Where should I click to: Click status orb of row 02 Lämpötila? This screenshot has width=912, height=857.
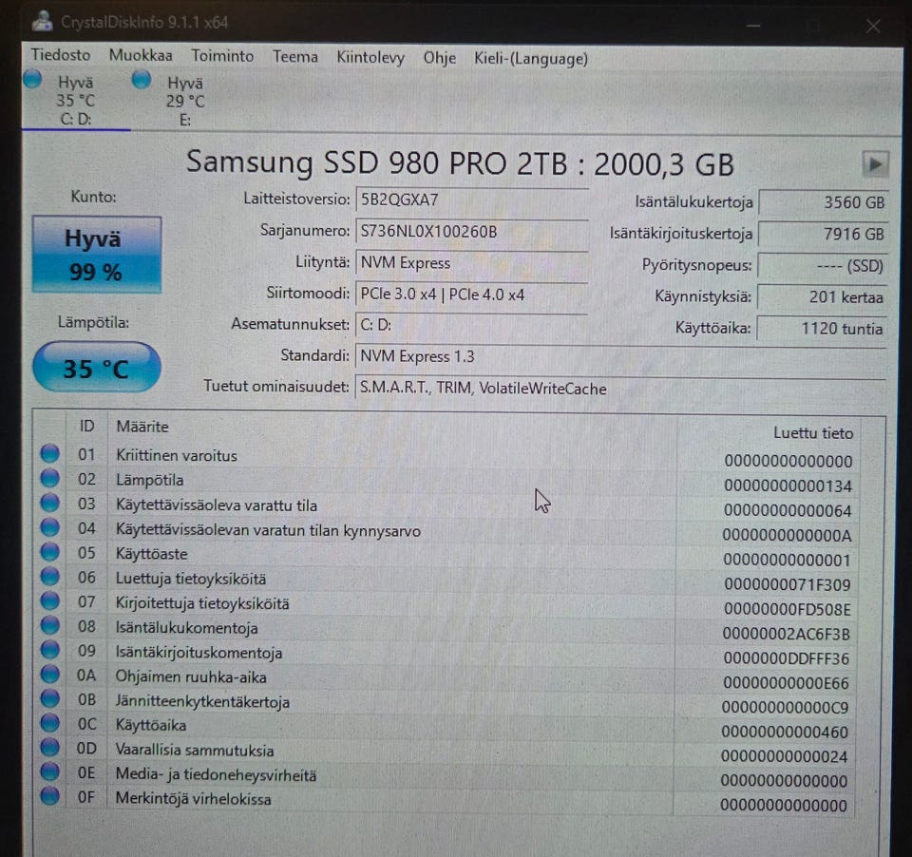pyautogui.click(x=50, y=478)
